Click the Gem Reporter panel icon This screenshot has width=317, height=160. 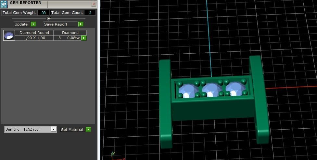4,4
